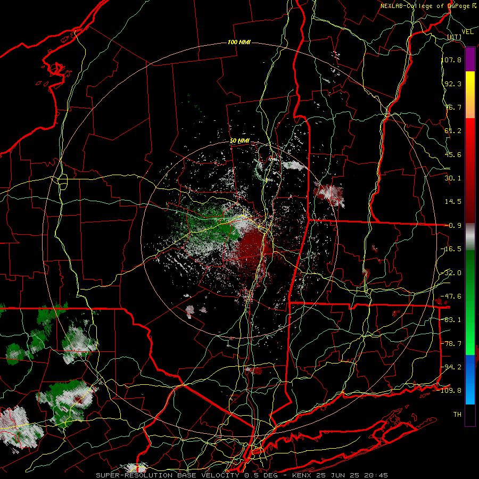
Task: Select the 61.2 velocity scale value
Action: pyautogui.click(x=453, y=131)
